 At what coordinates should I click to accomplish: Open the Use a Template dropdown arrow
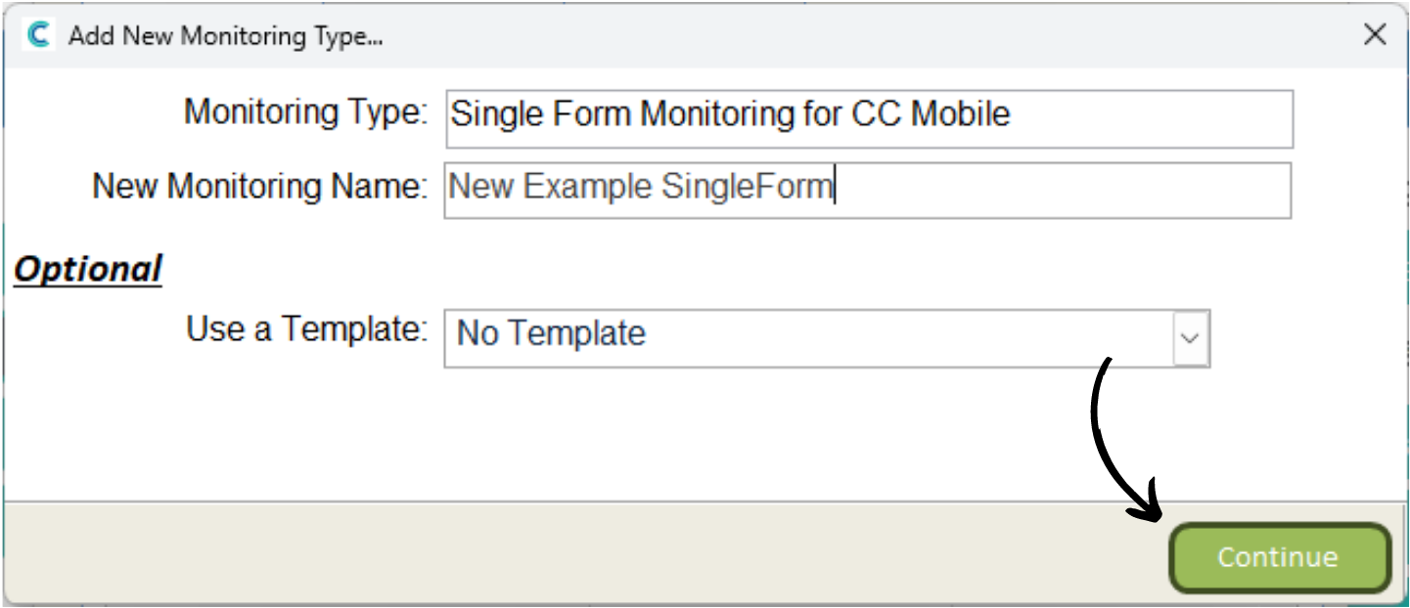[1190, 337]
